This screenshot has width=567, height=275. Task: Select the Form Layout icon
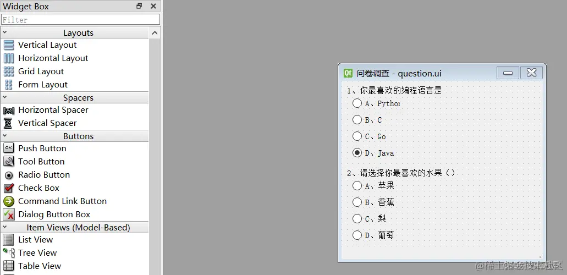(9, 85)
